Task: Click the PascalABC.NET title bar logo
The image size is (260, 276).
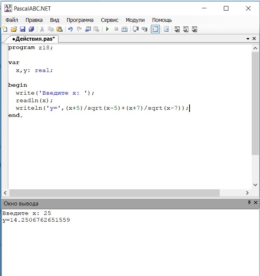Action: tap(8, 8)
